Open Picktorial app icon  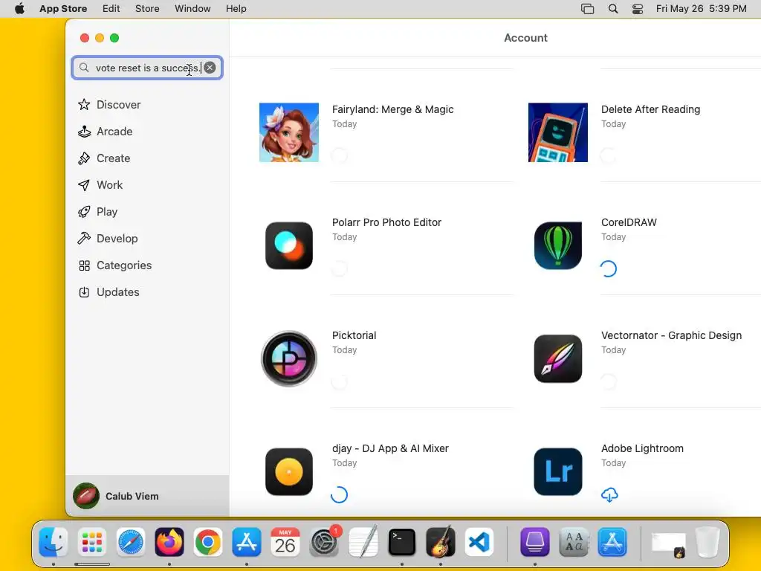289,358
